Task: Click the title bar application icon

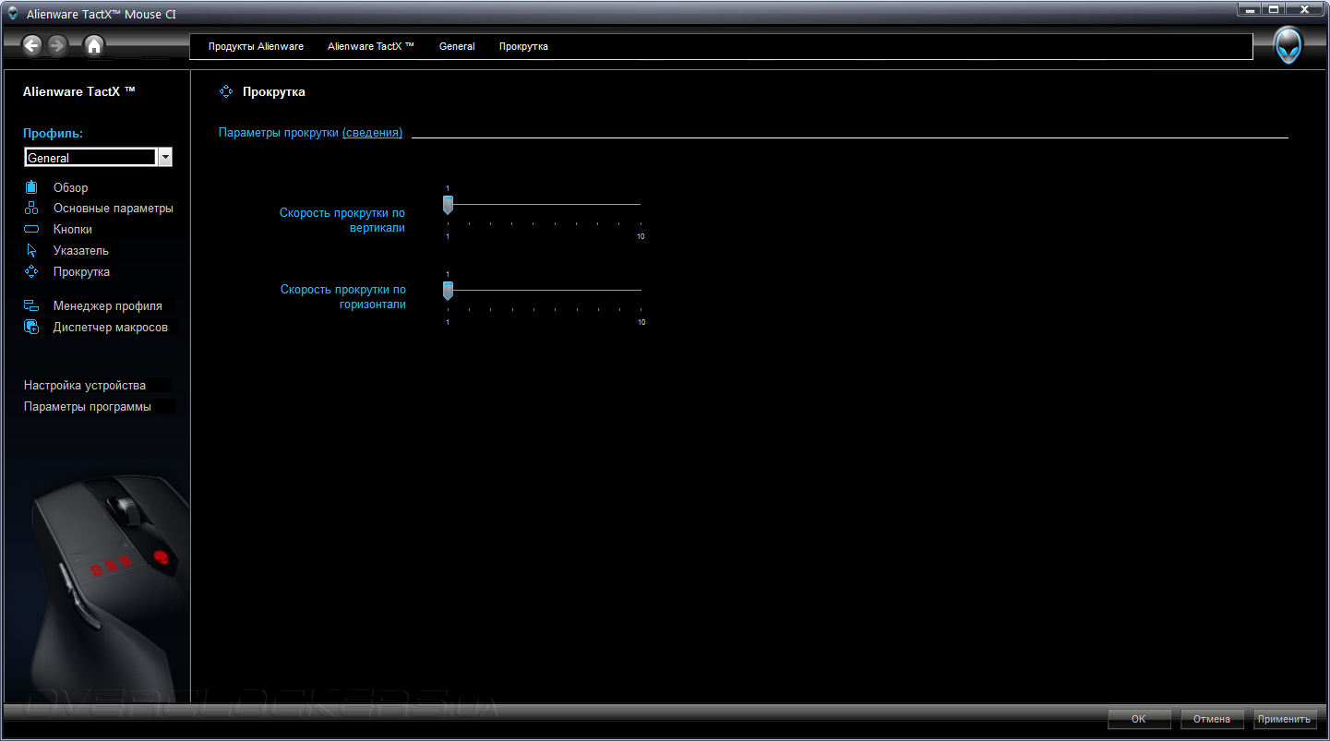Action: pyautogui.click(x=13, y=14)
